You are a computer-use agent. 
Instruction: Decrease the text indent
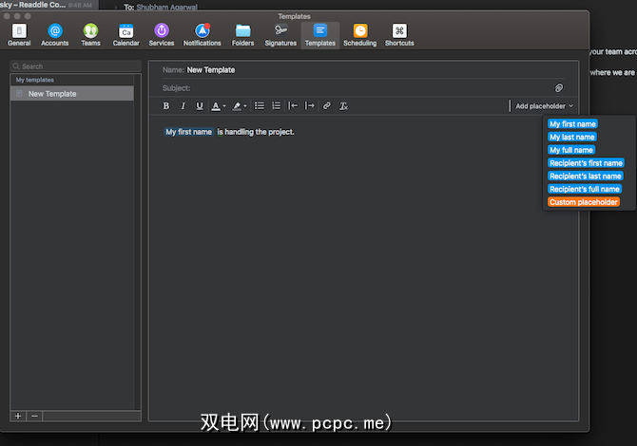point(294,106)
